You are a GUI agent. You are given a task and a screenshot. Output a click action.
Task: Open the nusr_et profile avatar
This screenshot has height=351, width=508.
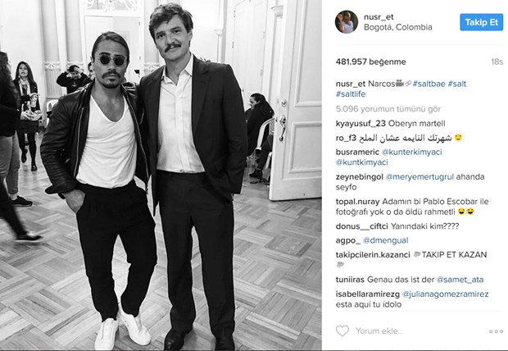pos(347,22)
